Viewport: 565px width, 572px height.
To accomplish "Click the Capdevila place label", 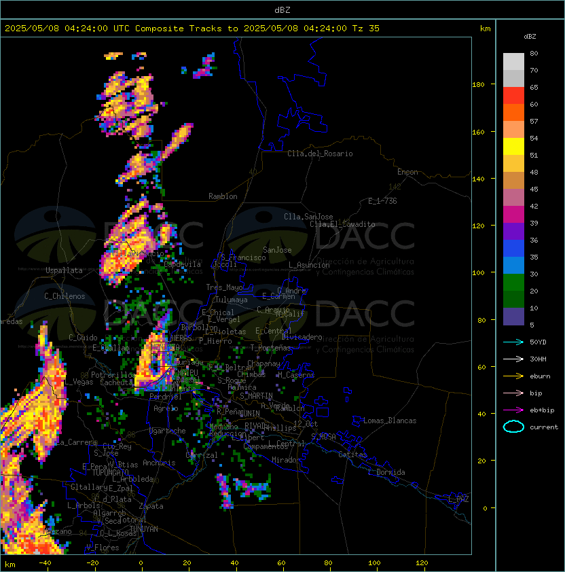I will tap(182, 264).
